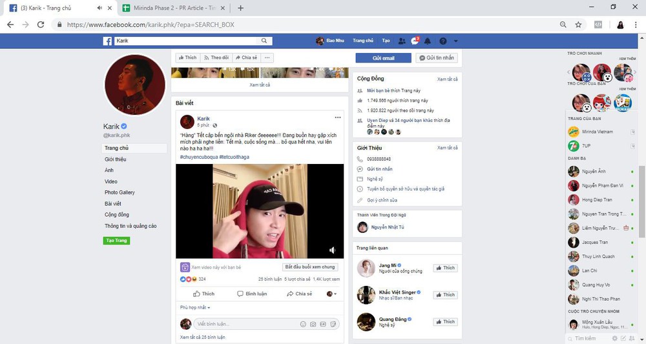Expand the account settings dropdown arrow in the header

[455, 41]
